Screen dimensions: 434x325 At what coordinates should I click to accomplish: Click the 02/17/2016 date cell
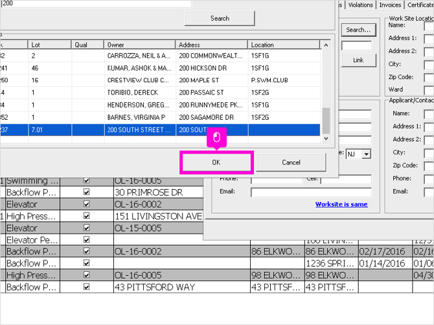point(385,251)
